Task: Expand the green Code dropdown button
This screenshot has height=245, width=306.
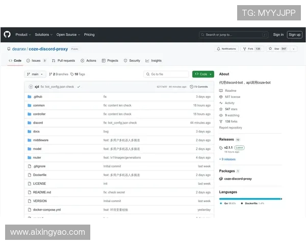Action: (x=203, y=74)
